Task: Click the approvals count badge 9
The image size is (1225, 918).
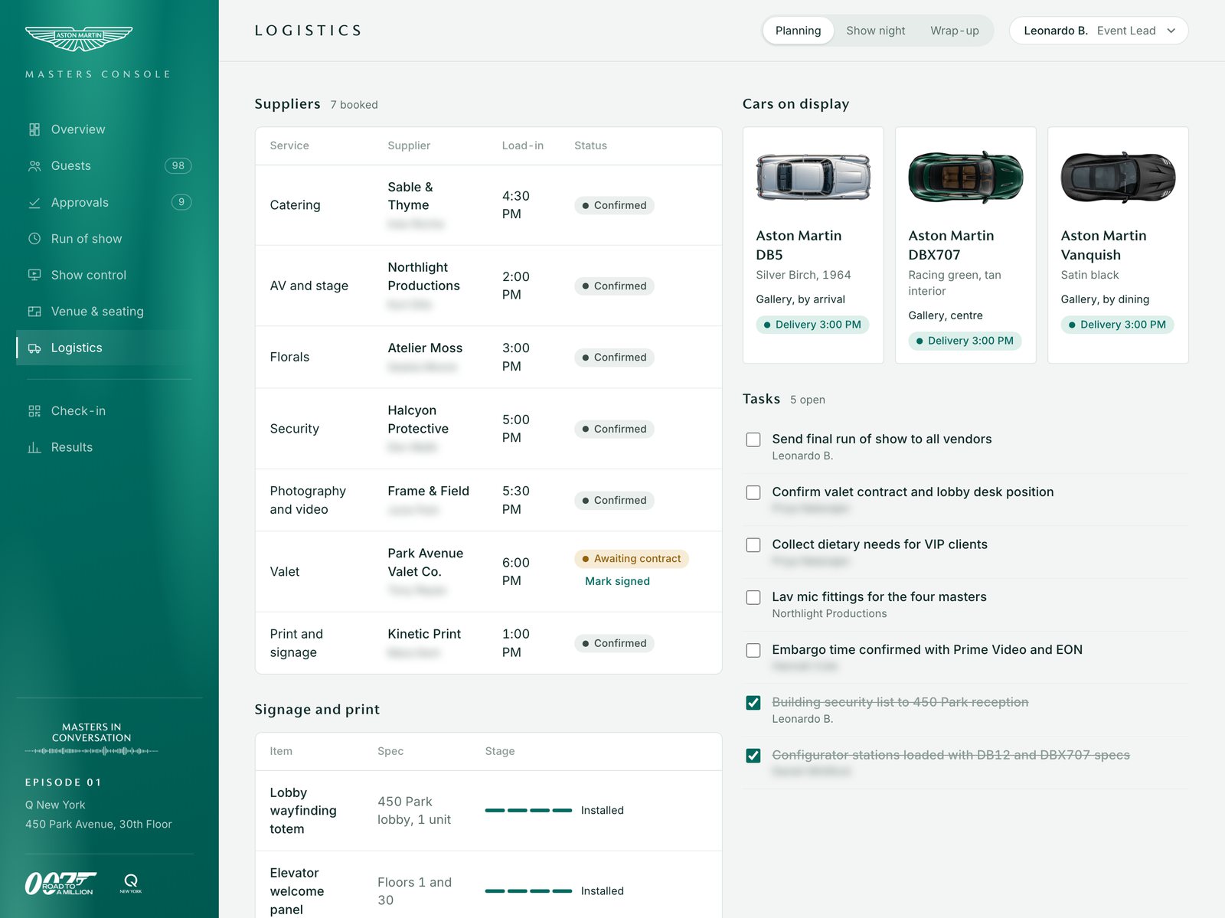Action: tap(181, 202)
